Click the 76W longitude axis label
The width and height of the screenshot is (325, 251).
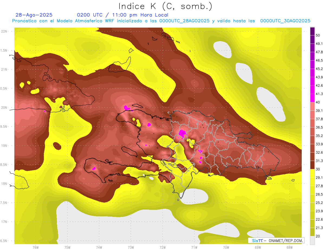click(35, 247)
